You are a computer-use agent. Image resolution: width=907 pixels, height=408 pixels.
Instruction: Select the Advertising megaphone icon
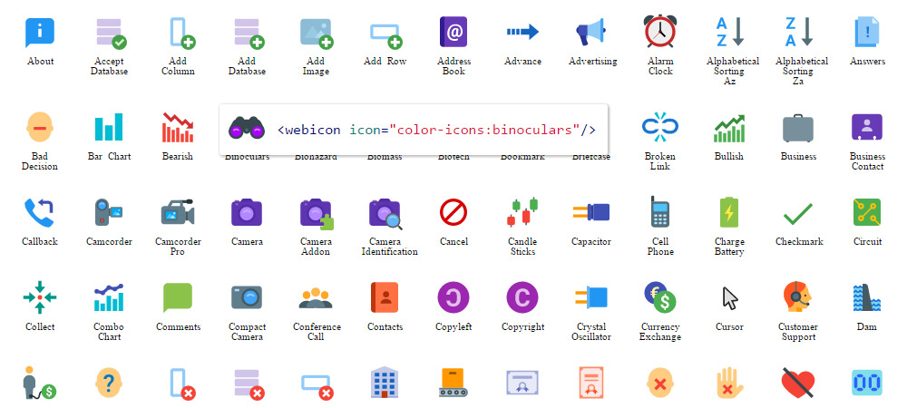(591, 33)
